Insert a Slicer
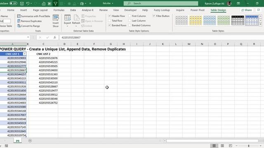 coord(56,21)
